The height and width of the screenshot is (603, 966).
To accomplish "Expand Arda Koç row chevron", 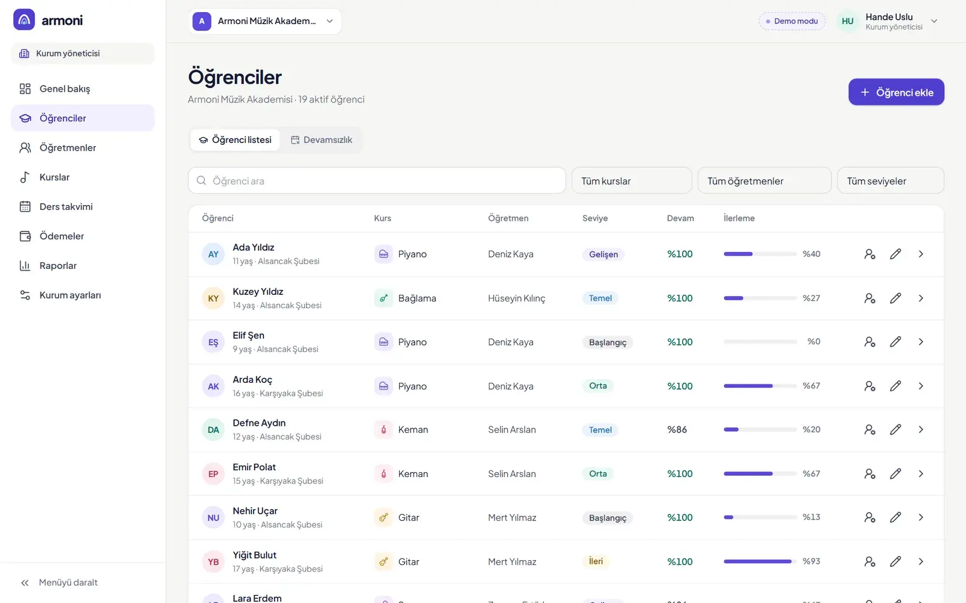I will (921, 386).
